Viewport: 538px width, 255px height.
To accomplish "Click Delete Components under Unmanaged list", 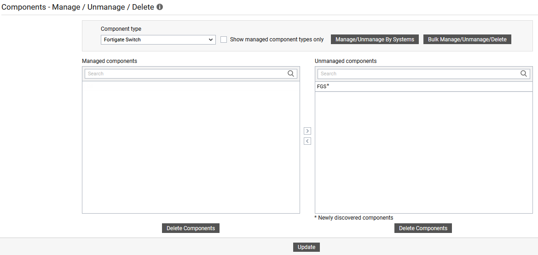I will (423, 228).
